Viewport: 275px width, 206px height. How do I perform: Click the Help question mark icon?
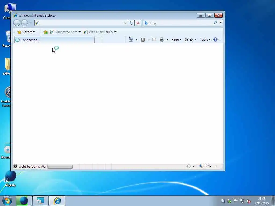point(215,39)
